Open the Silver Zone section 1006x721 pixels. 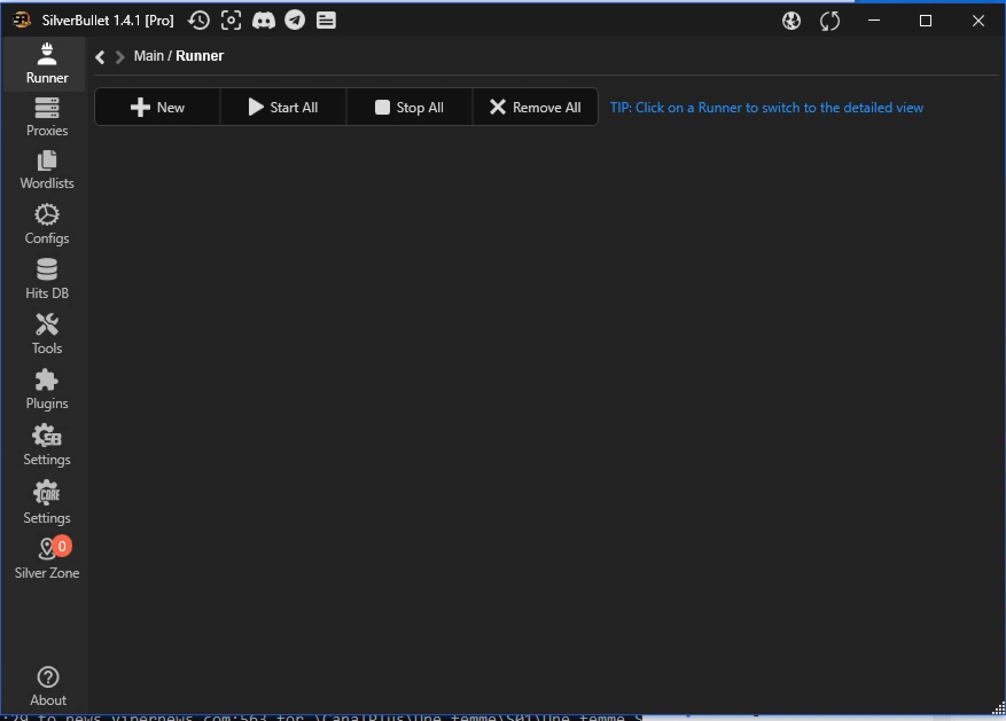pyautogui.click(x=47, y=558)
